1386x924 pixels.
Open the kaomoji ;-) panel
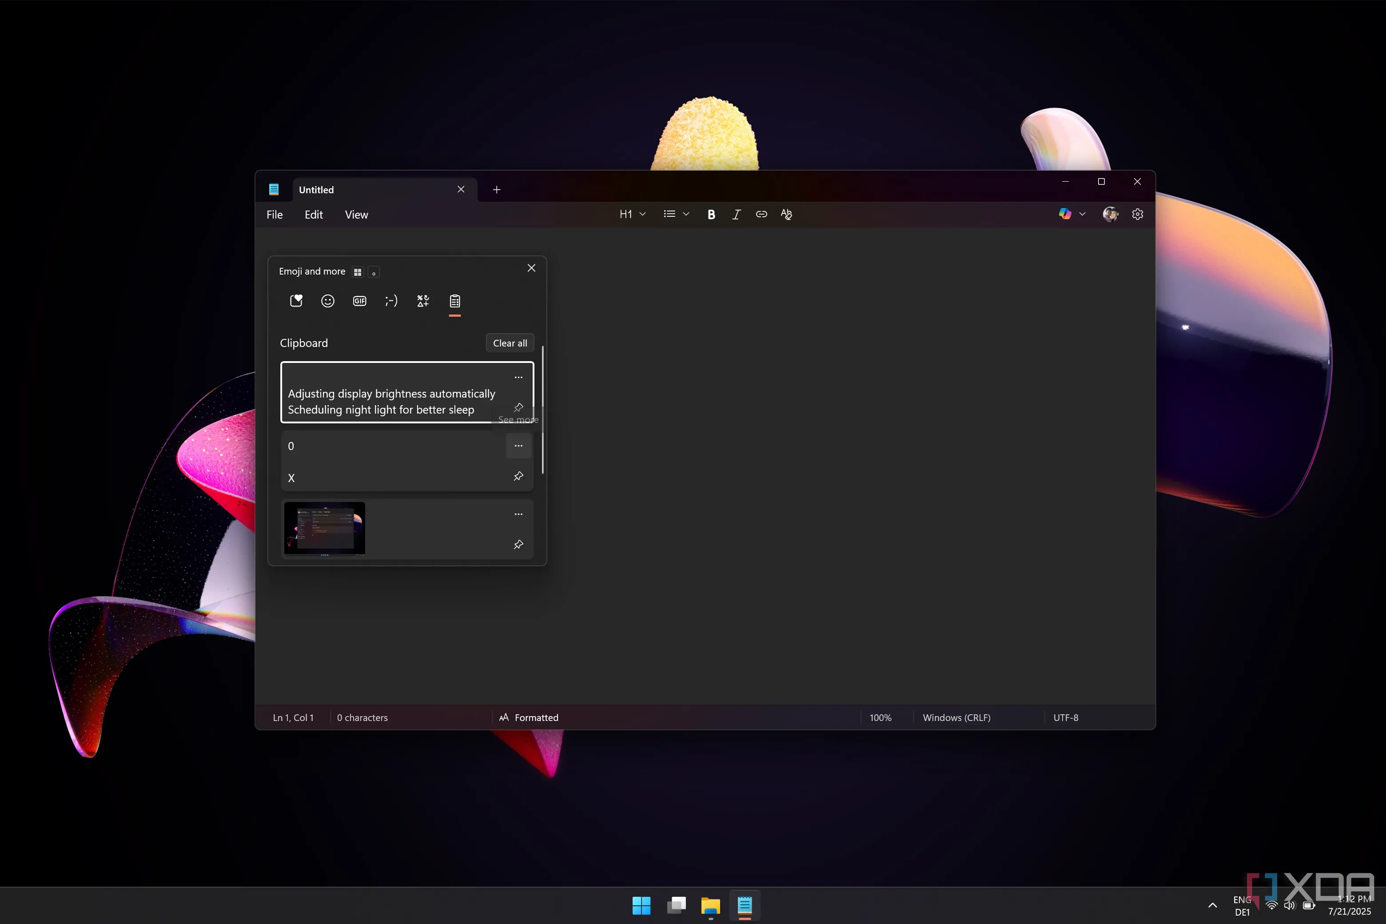coord(390,301)
